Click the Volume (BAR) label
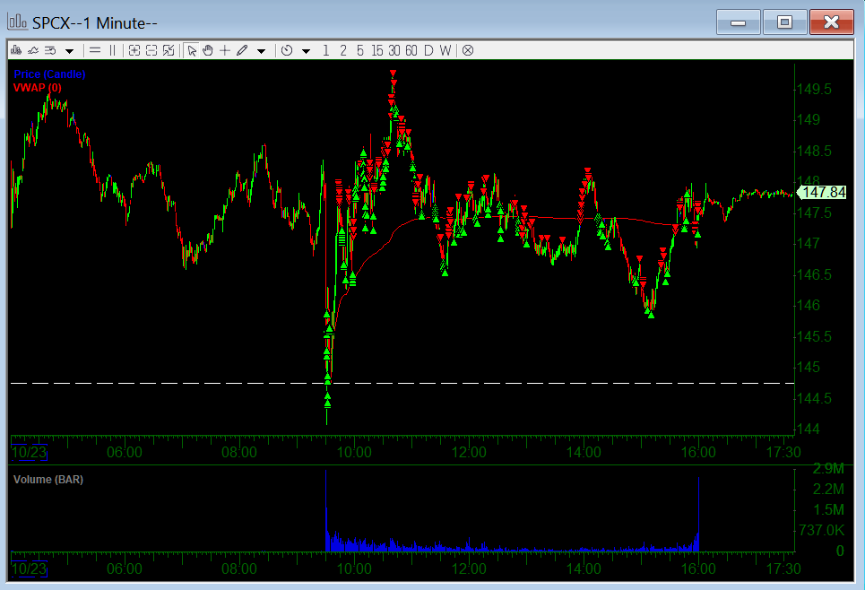Viewport: 865px width, 590px height. [x=48, y=479]
